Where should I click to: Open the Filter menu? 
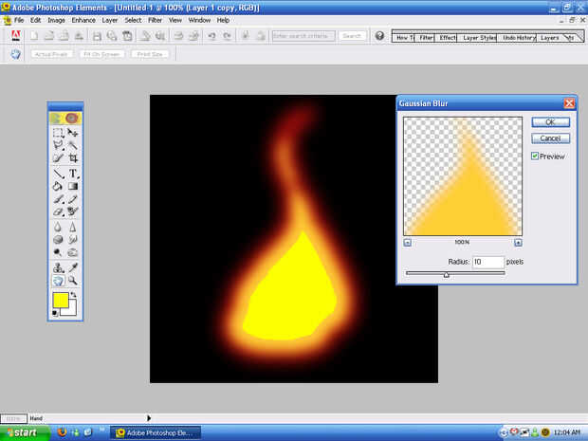click(155, 20)
